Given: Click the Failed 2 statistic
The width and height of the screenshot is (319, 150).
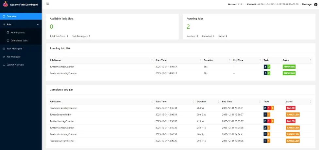Looking at the screenshot, I should pos(223,36).
